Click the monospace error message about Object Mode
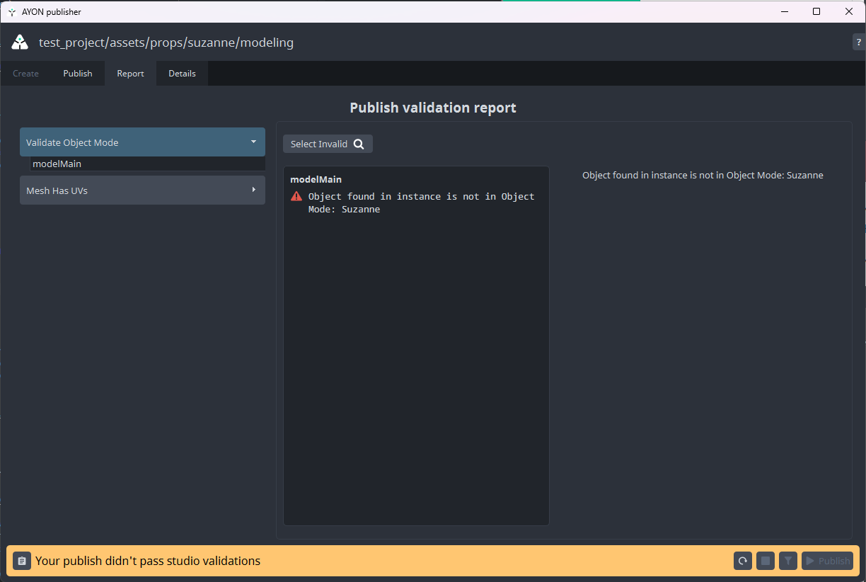The image size is (866, 582). click(x=422, y=202)
